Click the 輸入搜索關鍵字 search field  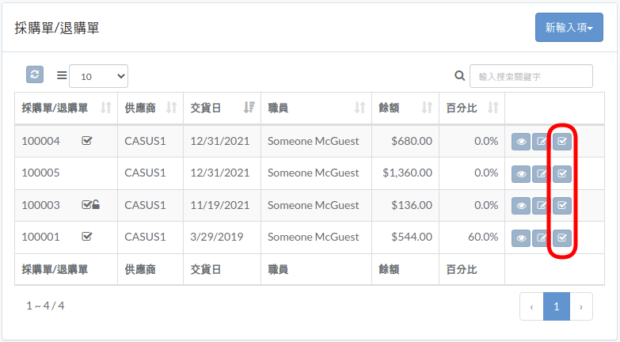(x=531, y=76)
